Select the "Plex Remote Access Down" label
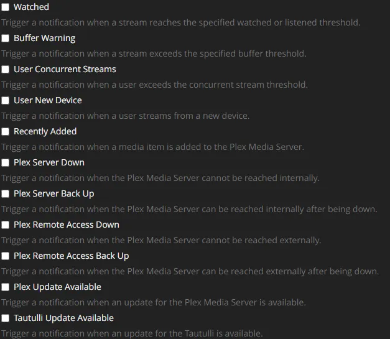Screen dimensions: 390x339 (x=67, y=225)
